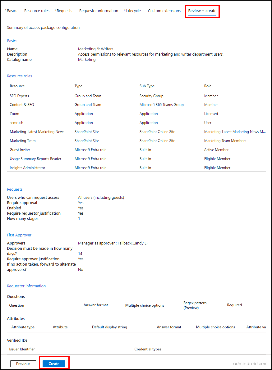Open the Requests section link

tap(15, 189)
